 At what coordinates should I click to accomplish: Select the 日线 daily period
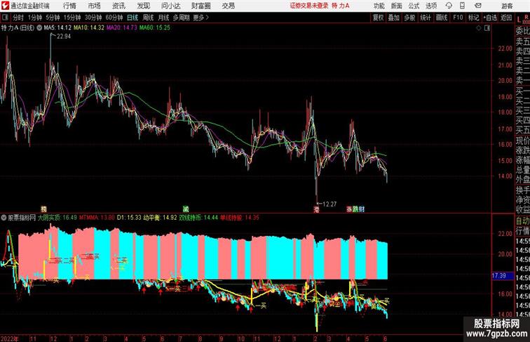[x=132, y=18]
